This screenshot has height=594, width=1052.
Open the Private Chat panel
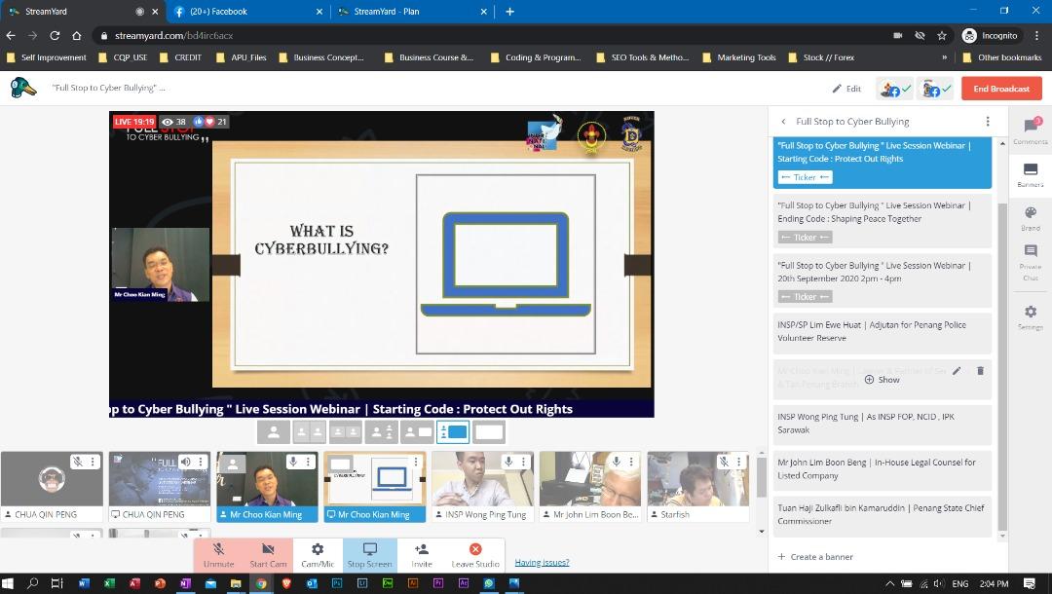[1030, 261]
